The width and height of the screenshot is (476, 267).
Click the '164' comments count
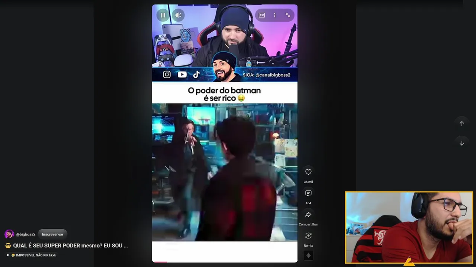pos(308,203)
